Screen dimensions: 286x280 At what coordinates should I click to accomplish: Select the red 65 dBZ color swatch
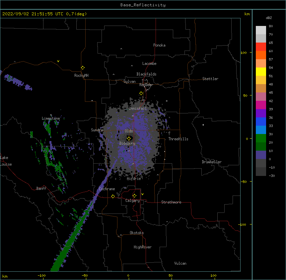point(261,47)
